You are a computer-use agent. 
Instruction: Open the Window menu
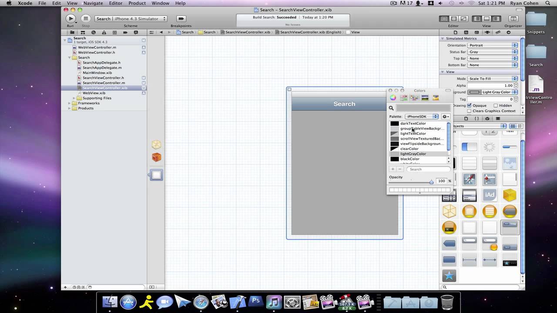coord(161,3)
